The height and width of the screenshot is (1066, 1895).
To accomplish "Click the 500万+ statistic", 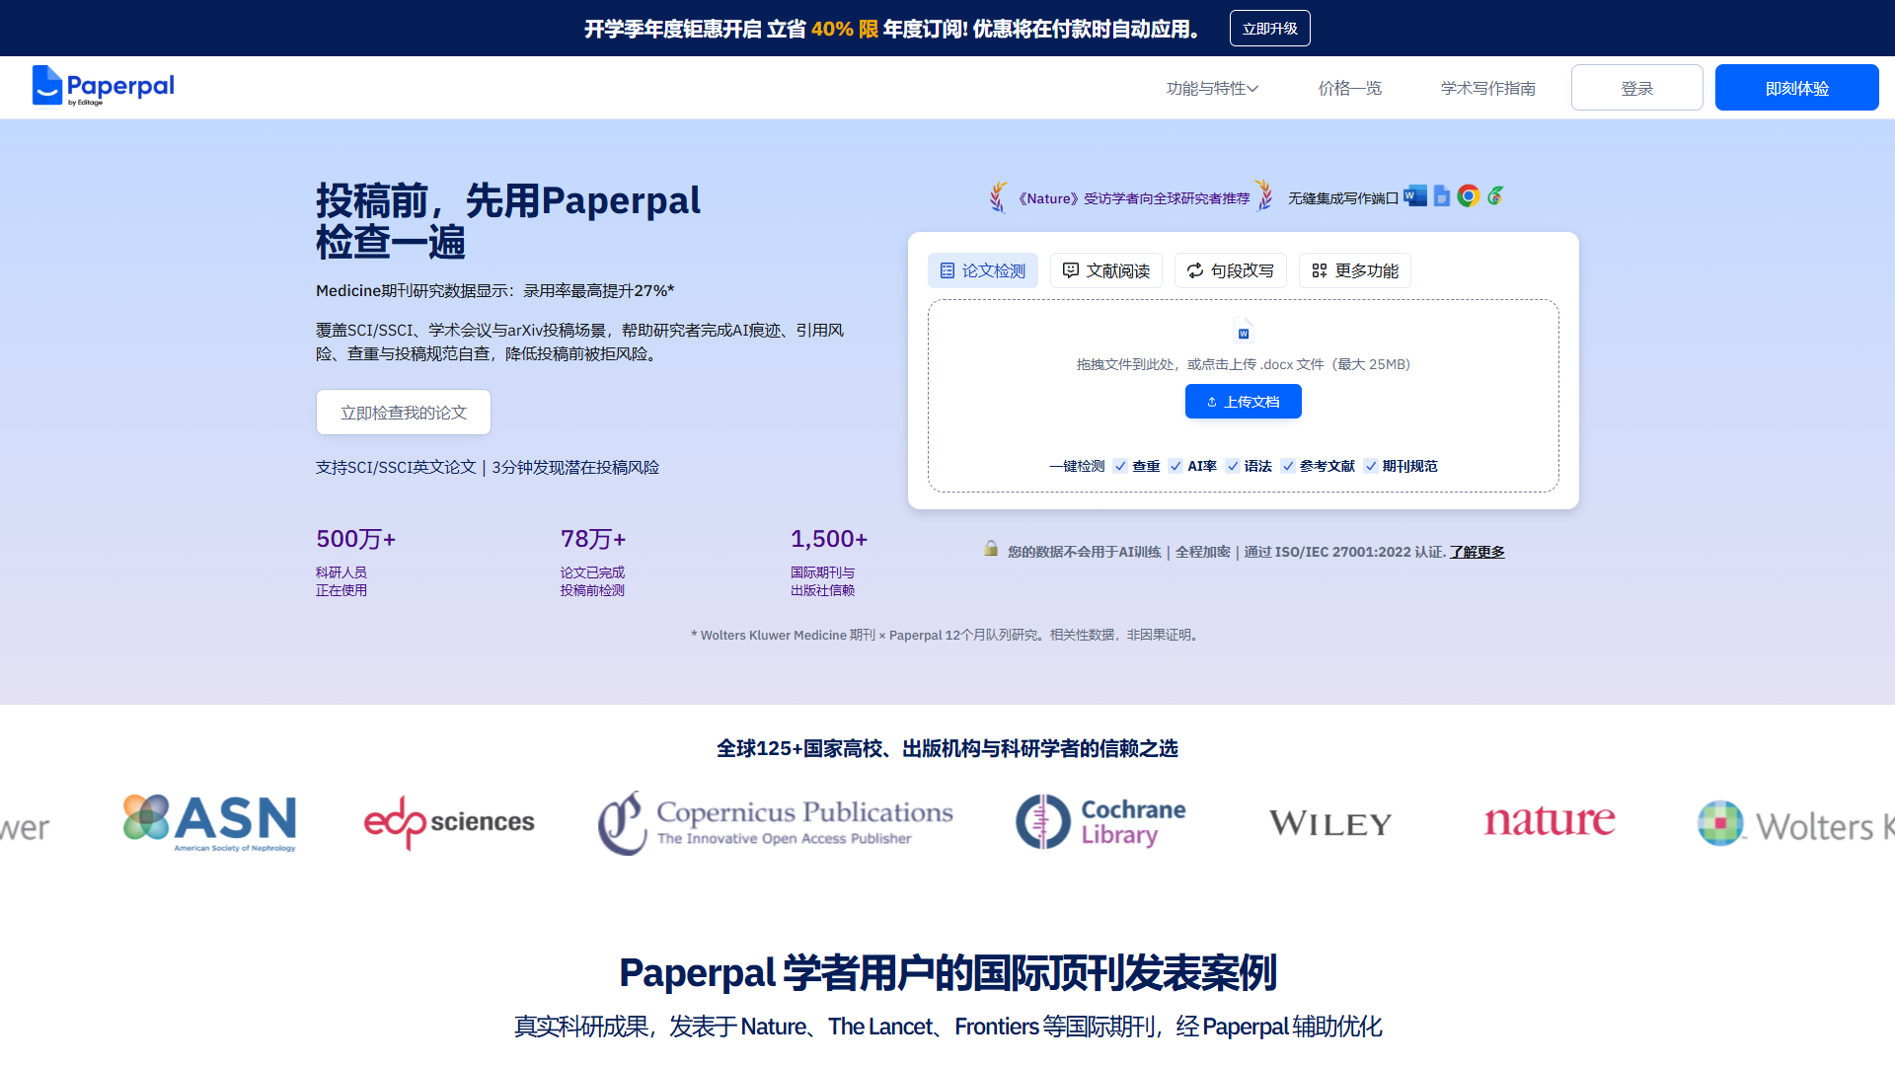I will pos(356,539).
